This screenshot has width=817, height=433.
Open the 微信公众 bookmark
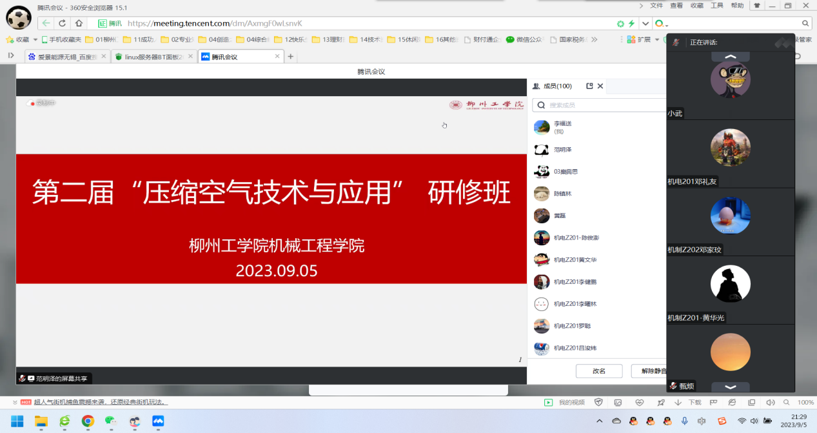coord(526,39)
